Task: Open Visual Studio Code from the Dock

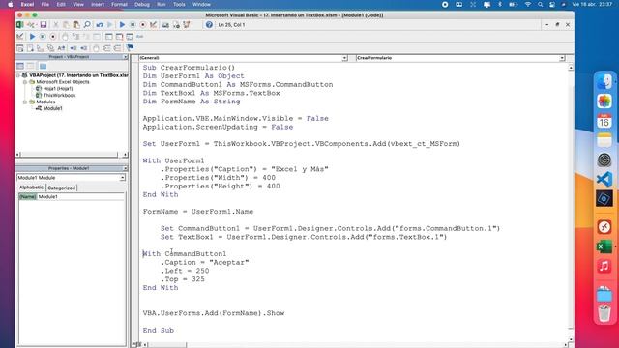Action: point(604,179)
